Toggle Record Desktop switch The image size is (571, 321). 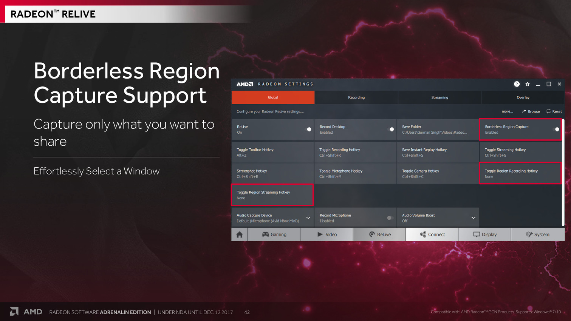point(391,130)
